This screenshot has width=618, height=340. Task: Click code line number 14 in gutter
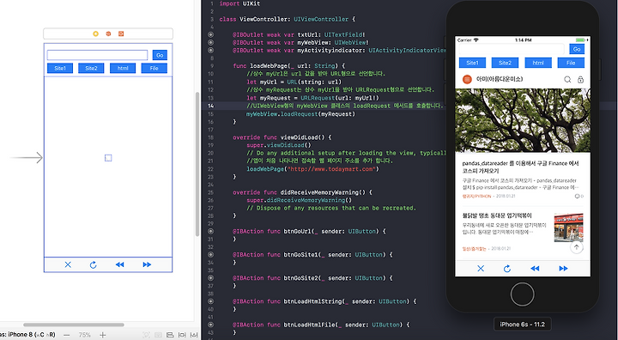[x=211, y=106]
